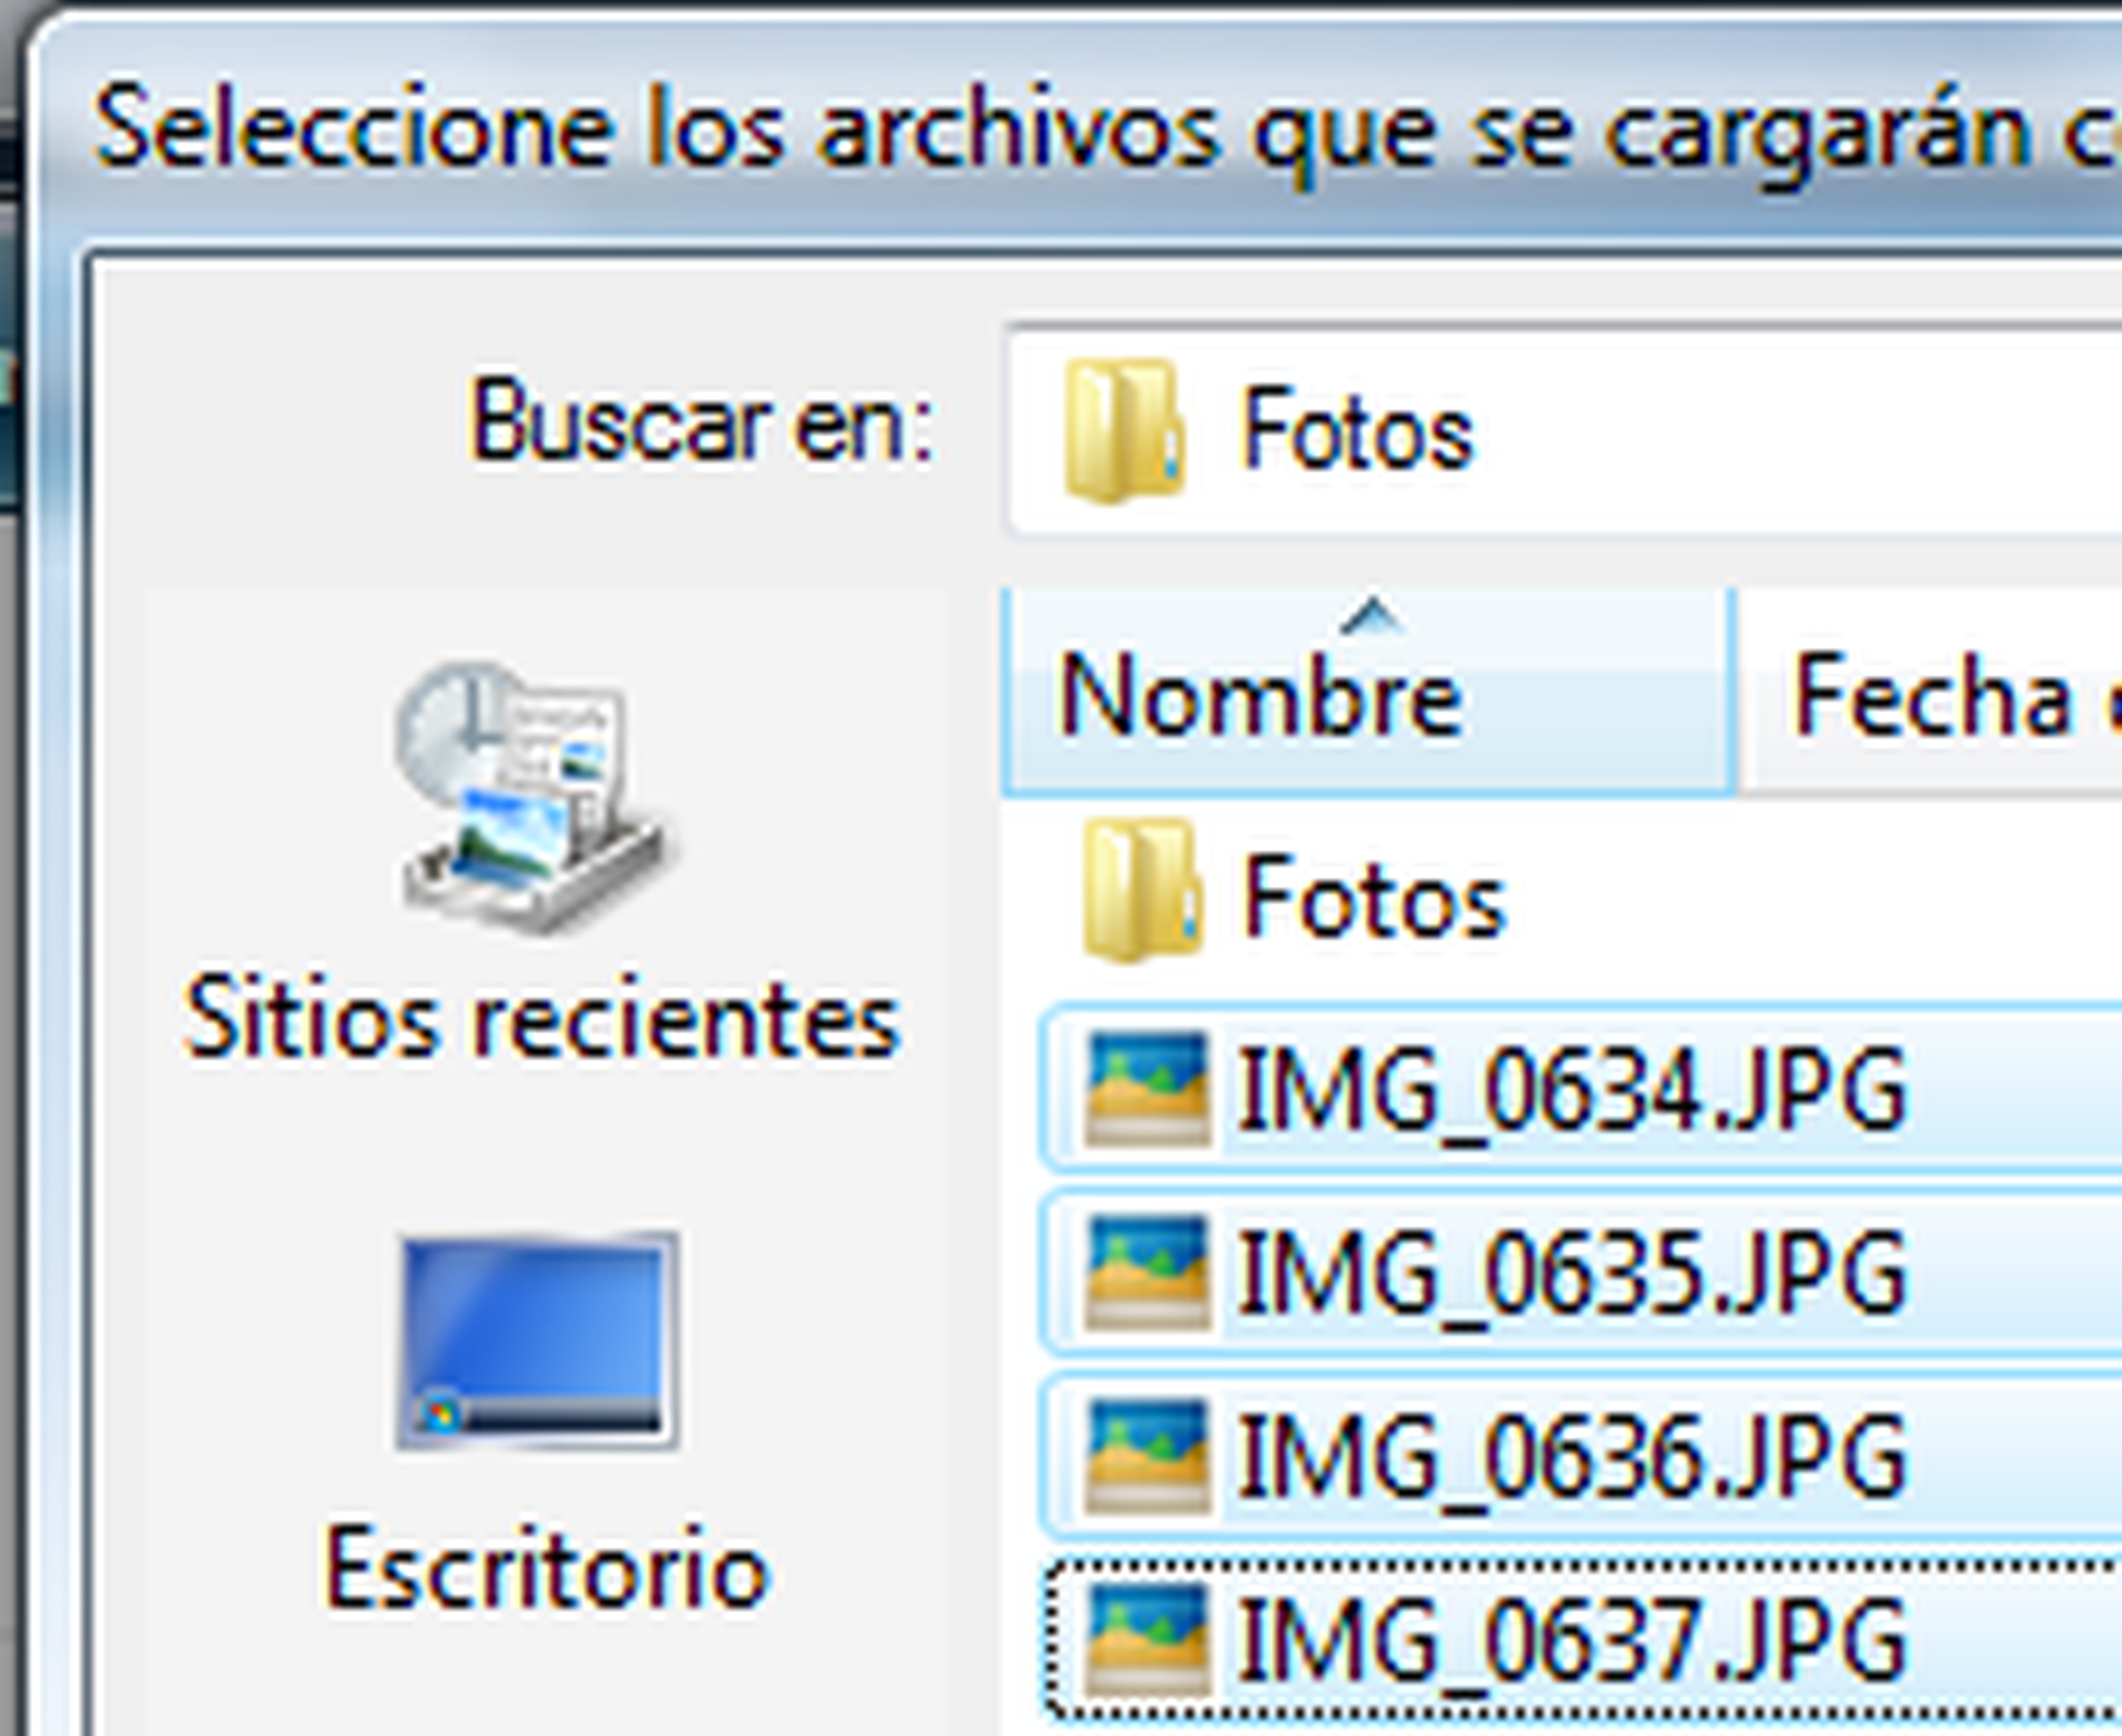Sort by the Fecha column header
This screenshot has height=1736, width=2122.
pos(1930,693)
